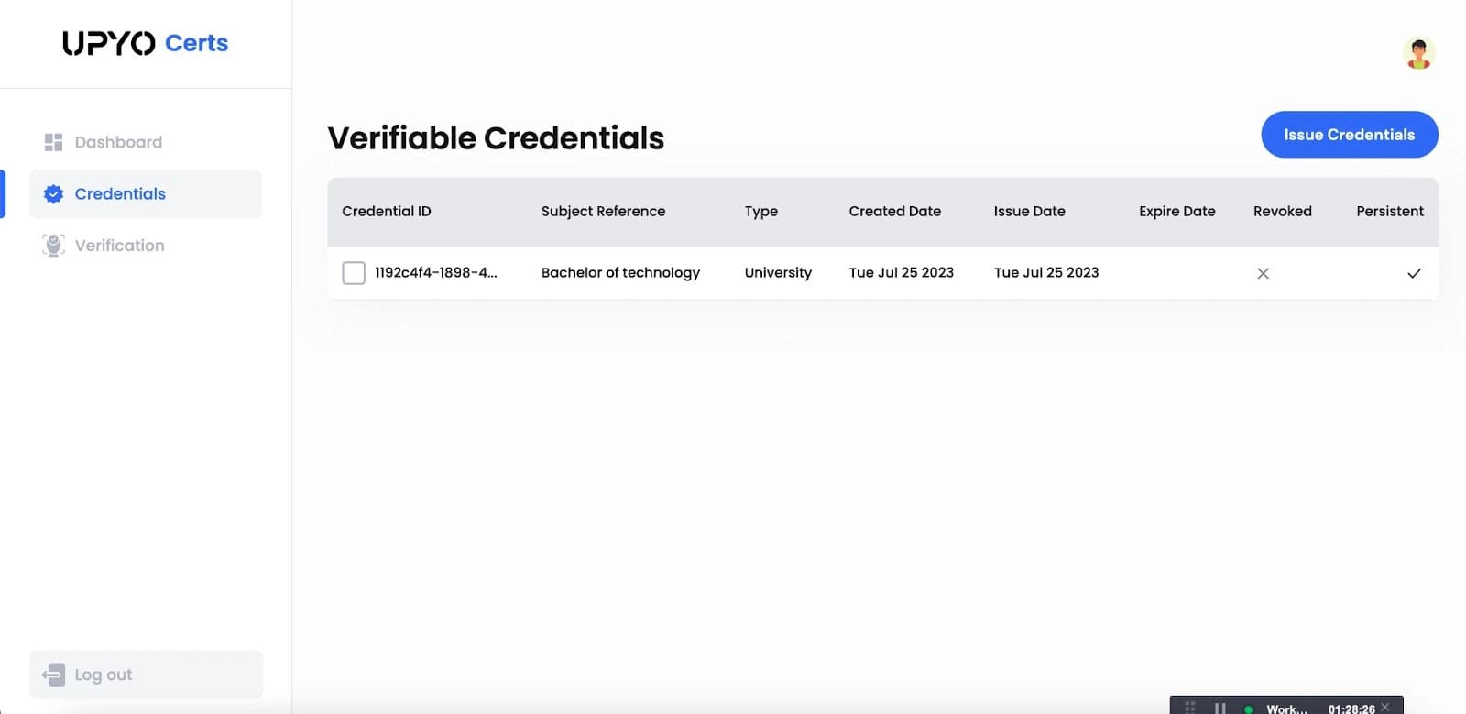Close the work timer widget
The width and height of the screenshot is (1466, 714).
(x=1385, y=707)
